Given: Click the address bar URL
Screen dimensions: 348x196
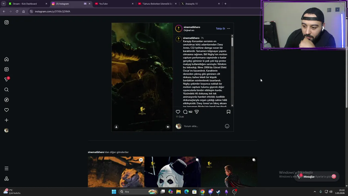Looking at the screenshot, I should pos(52,11).
